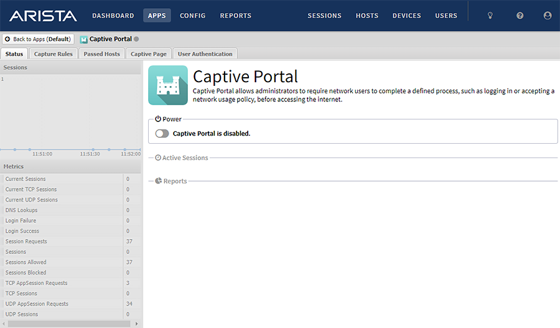
Task: Go to Hosts in top navigation
Action: click(366, 16)
